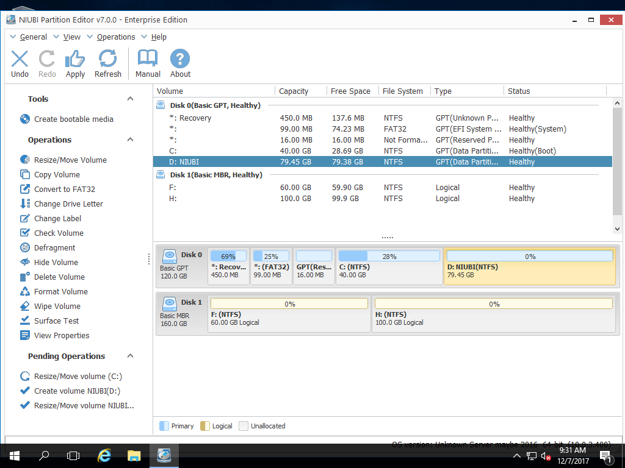
Task: Select the H: volume row in list
Action: coord(383,198)
